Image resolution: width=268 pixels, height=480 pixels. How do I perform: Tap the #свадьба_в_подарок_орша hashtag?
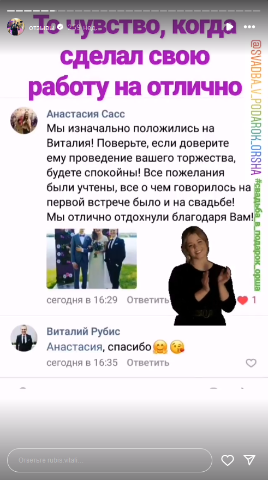258,234
